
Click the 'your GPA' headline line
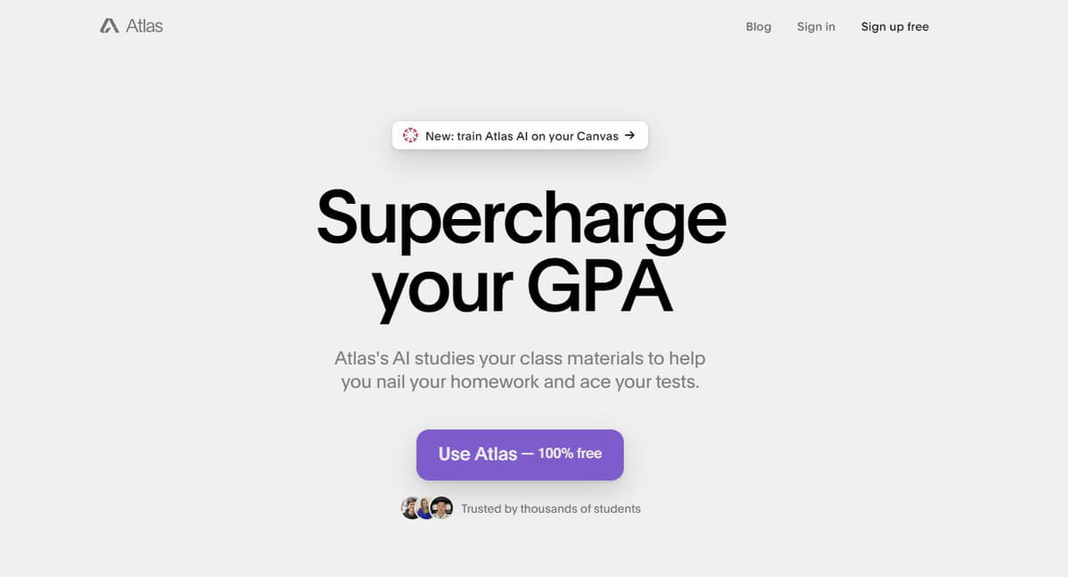[x=522, y=287]
